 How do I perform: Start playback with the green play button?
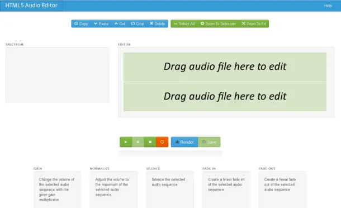click(x=126, y=142)
